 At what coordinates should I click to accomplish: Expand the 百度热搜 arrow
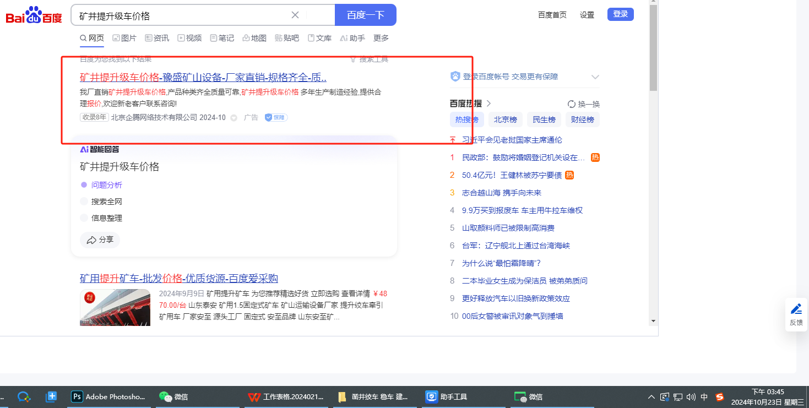(488, 104)
